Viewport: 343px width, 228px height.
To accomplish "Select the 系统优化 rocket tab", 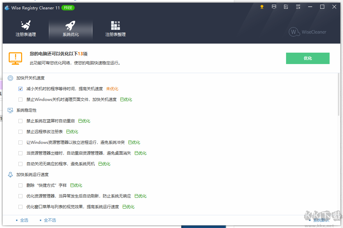I will (71, 29).
